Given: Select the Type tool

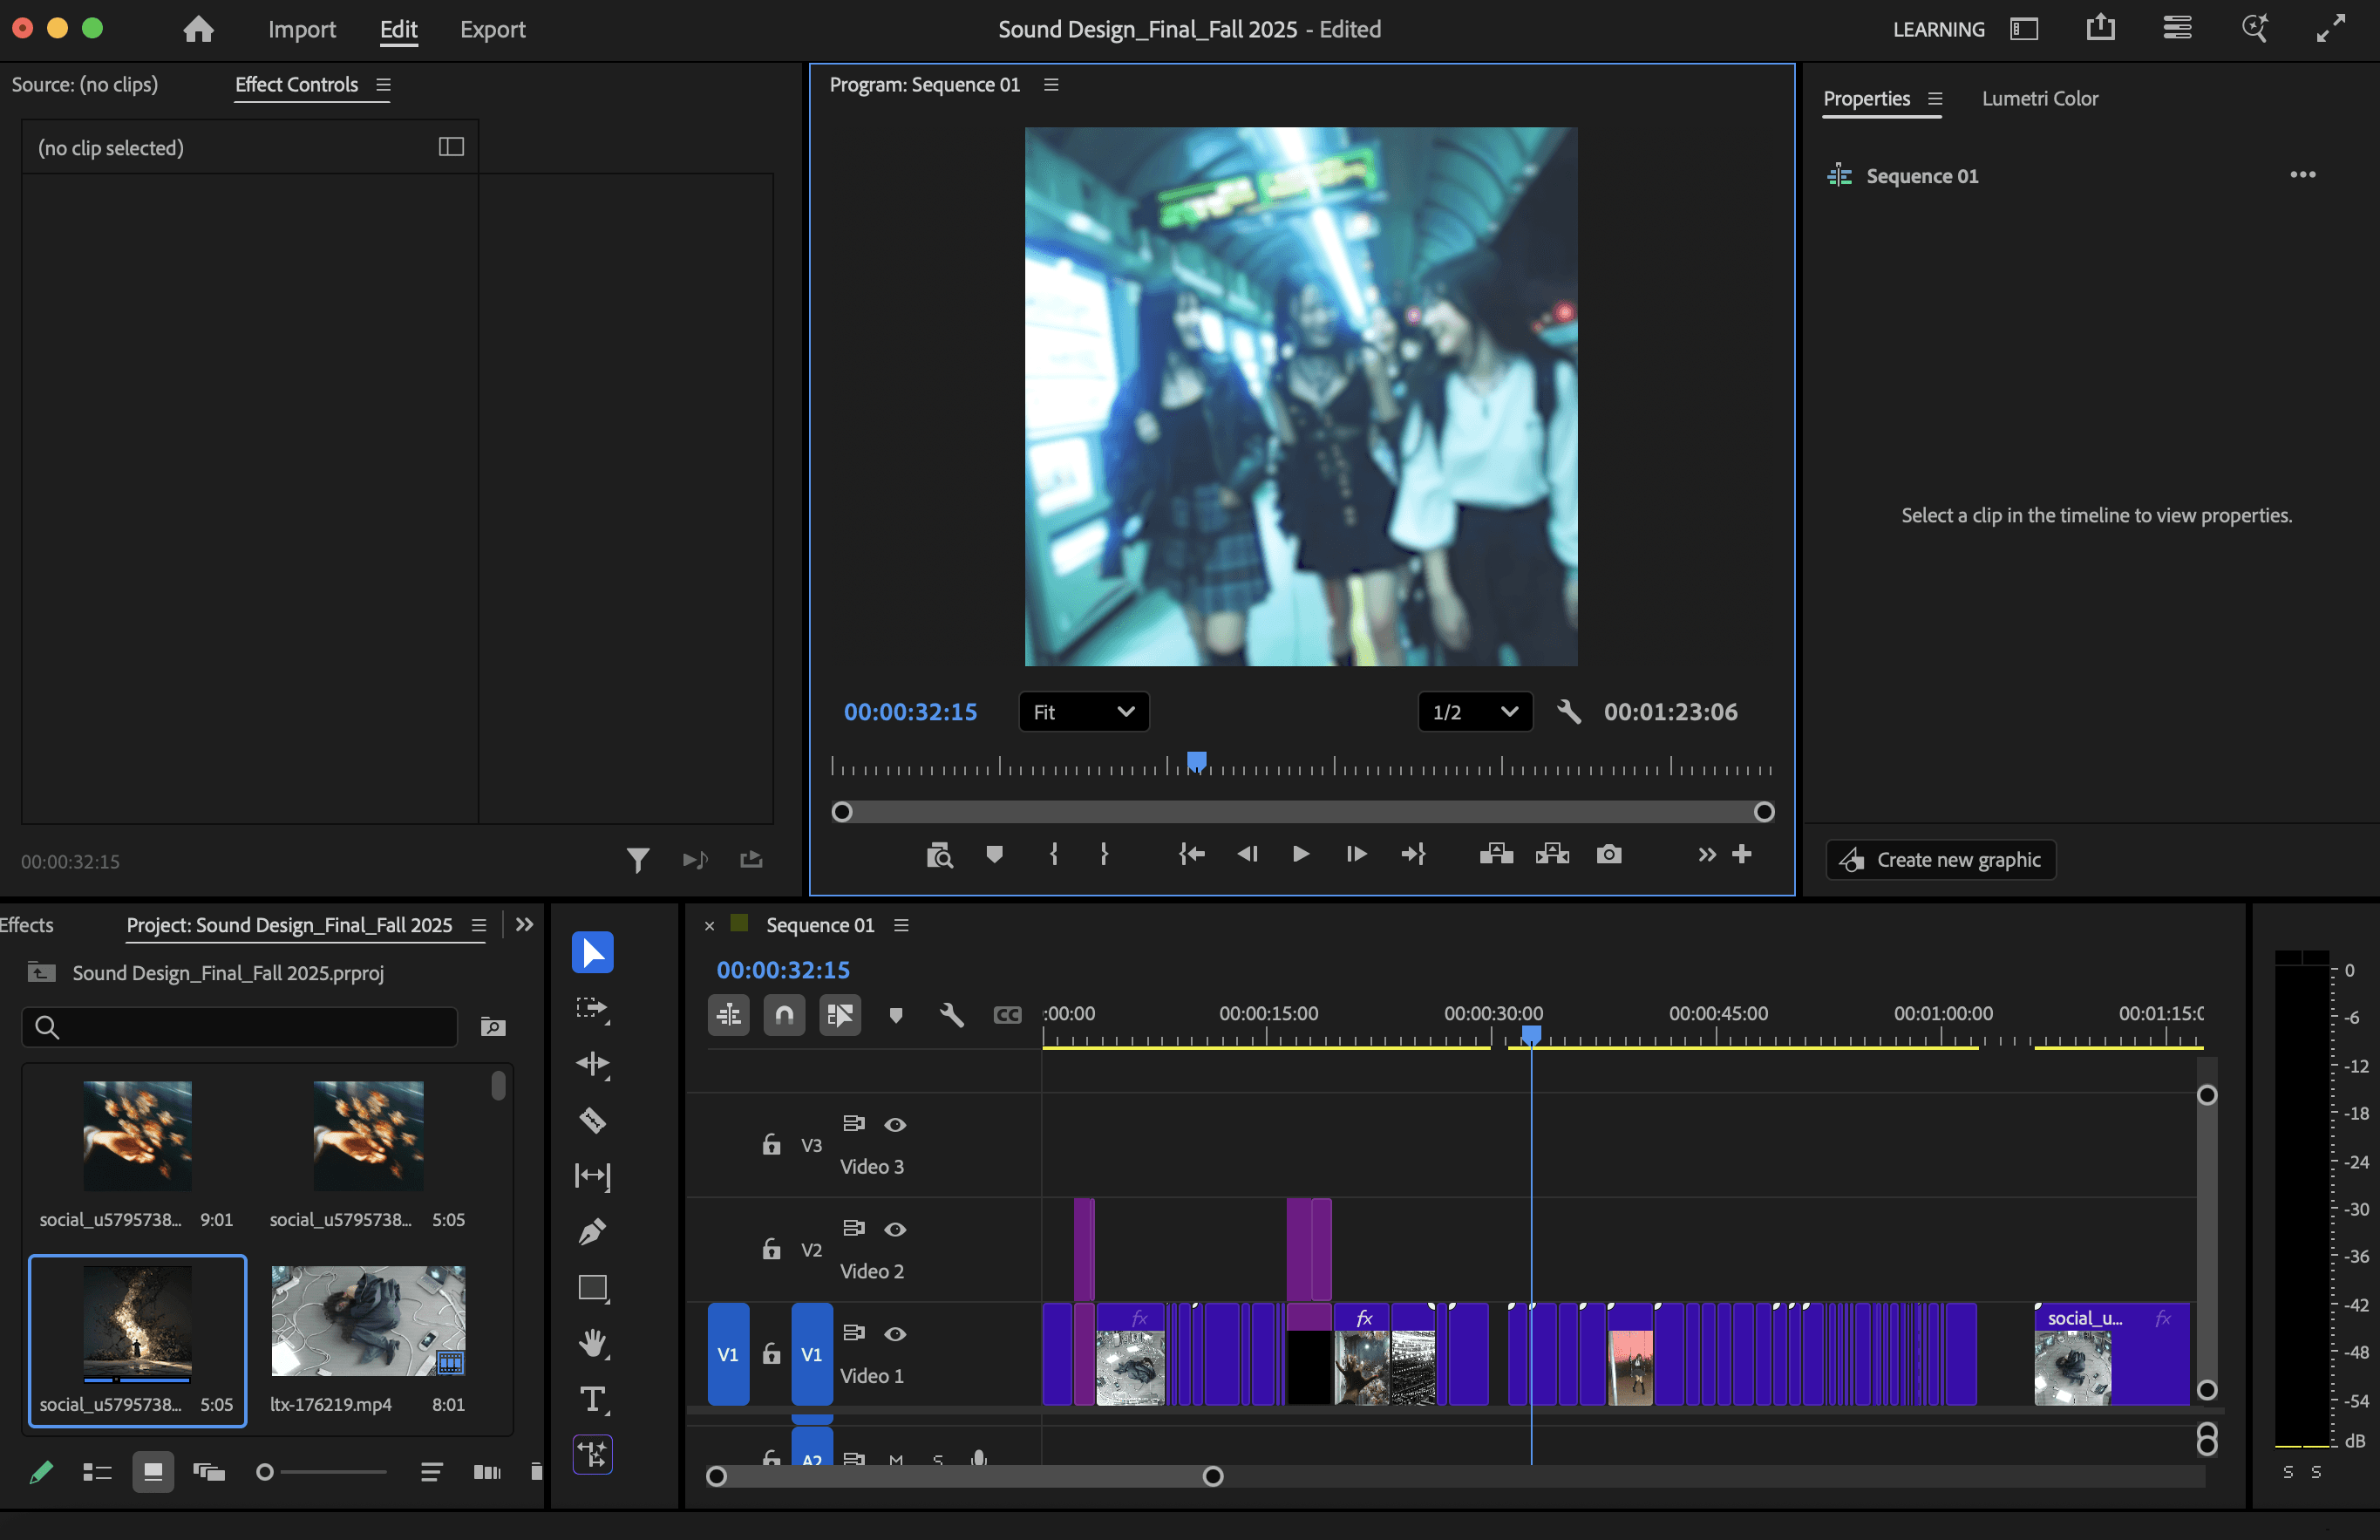Looking at the screenshot, I should tap(592, 1399).
